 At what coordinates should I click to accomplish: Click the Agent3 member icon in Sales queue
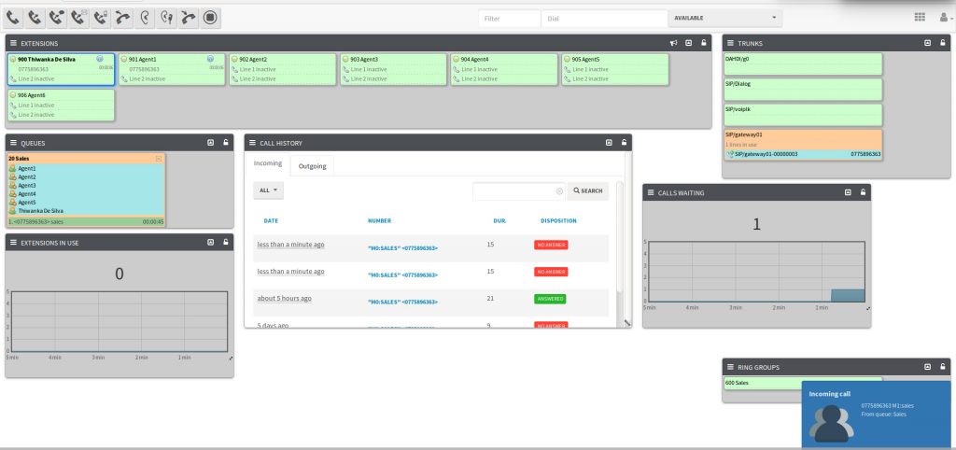[x=12, y=186]
